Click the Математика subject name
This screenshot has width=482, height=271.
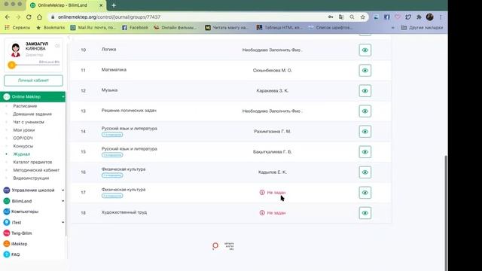(114, 70)
